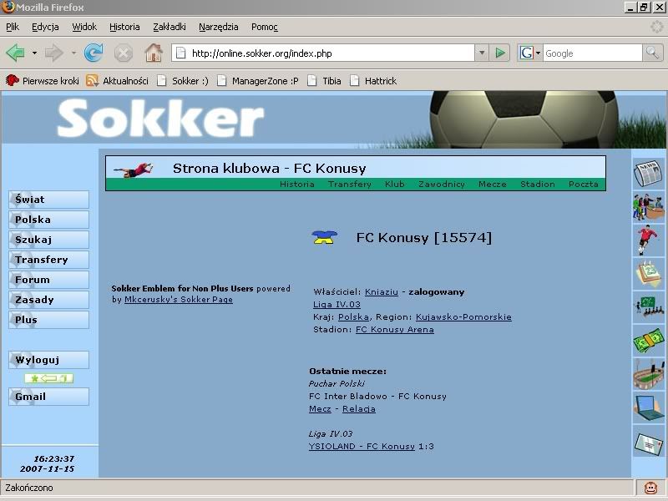Screen dimensions: 668x501
Task: Click the Firefox Forward arrow button
Action: pyautogui.click(x=53, y=53)
